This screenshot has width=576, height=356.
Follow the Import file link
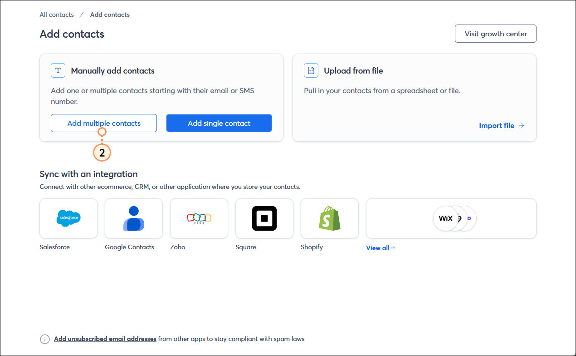[x=497, y=125]
